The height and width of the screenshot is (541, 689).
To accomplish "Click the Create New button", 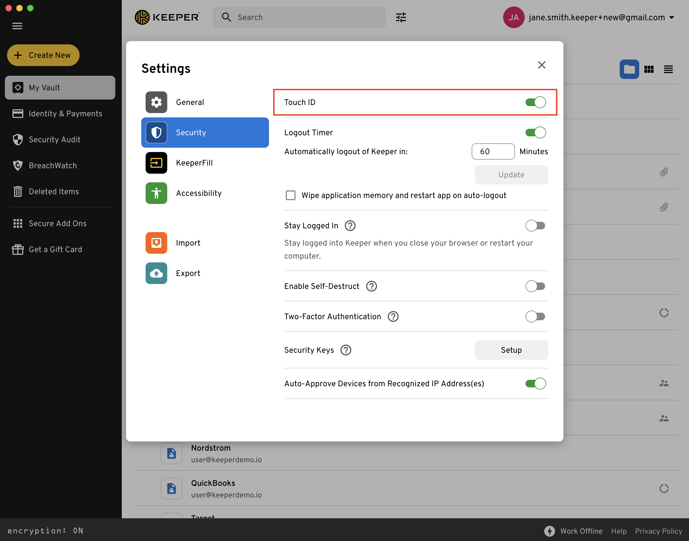I will (x=43, y=55).
